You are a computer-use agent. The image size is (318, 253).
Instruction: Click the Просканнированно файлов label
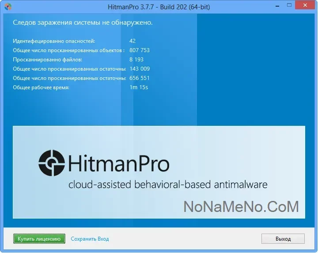point(47,60)
